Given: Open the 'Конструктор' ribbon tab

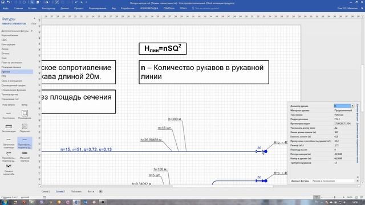Looking at the screenshot, I should (x=48, y=9).
